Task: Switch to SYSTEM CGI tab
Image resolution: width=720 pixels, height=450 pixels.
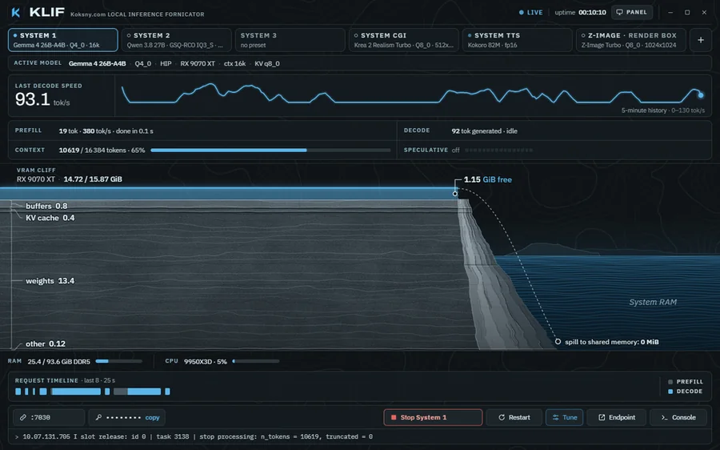Action: coord(404,40)
